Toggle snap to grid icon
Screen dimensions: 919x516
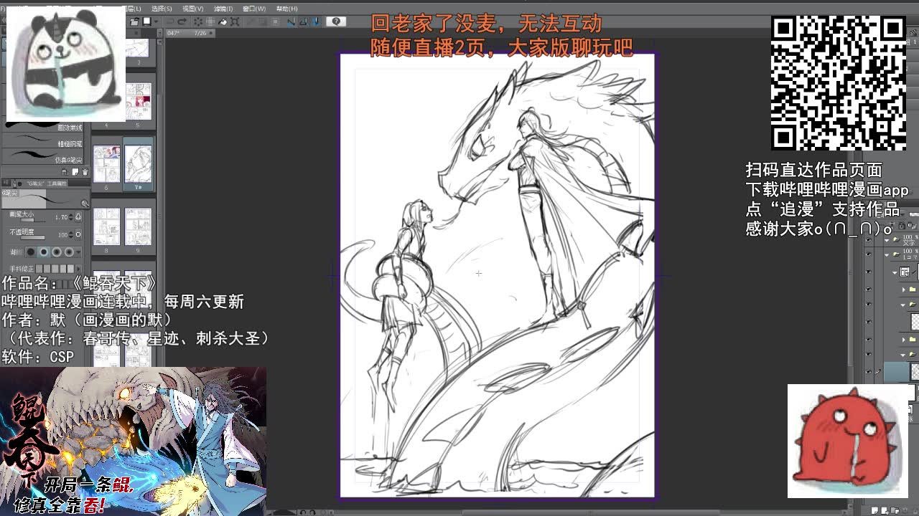[316, 21]
